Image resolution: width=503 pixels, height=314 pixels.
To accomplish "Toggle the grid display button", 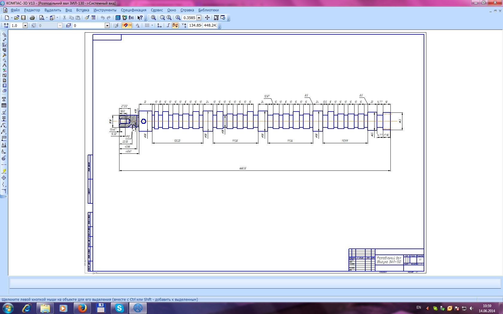I will [147, 25].
